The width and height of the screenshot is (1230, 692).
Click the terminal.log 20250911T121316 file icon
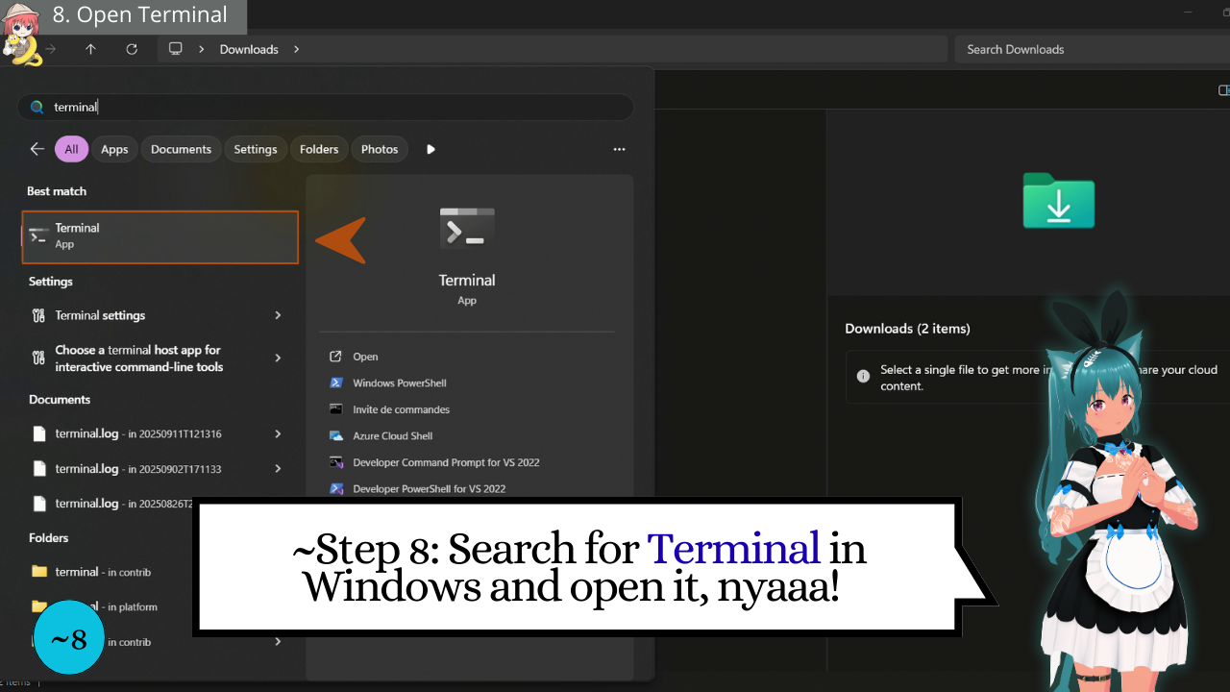pyautogui.click(x=39, y=433)
